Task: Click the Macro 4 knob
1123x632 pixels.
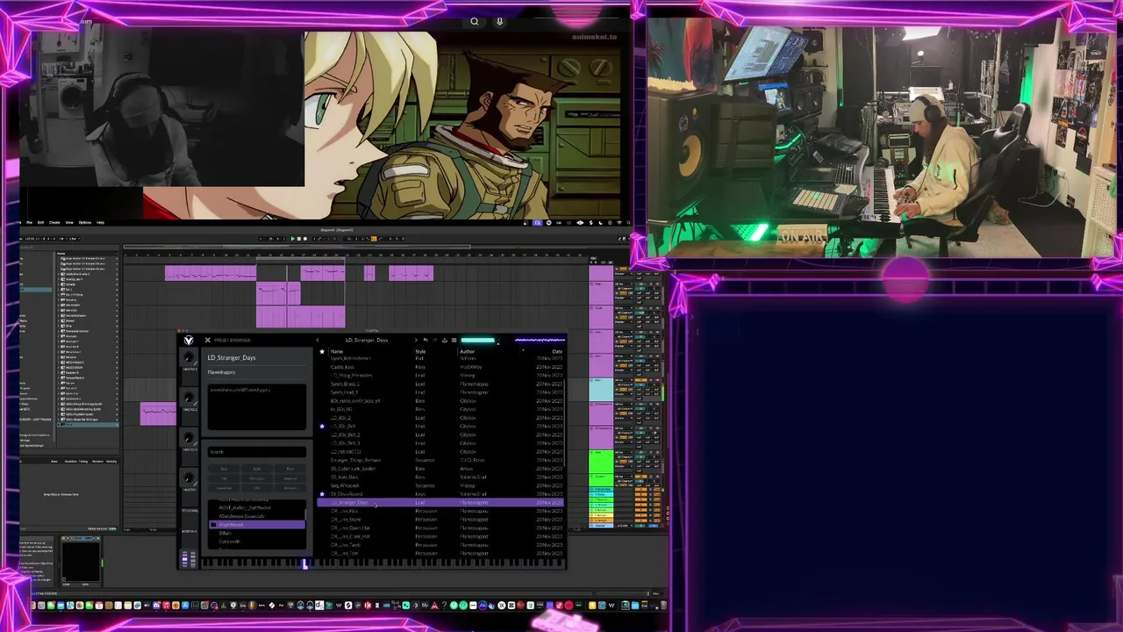Action: 189,478
